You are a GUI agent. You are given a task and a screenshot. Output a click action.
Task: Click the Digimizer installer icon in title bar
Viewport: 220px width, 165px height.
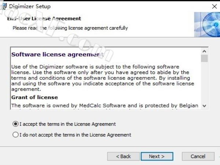click(x=4, y=6)
